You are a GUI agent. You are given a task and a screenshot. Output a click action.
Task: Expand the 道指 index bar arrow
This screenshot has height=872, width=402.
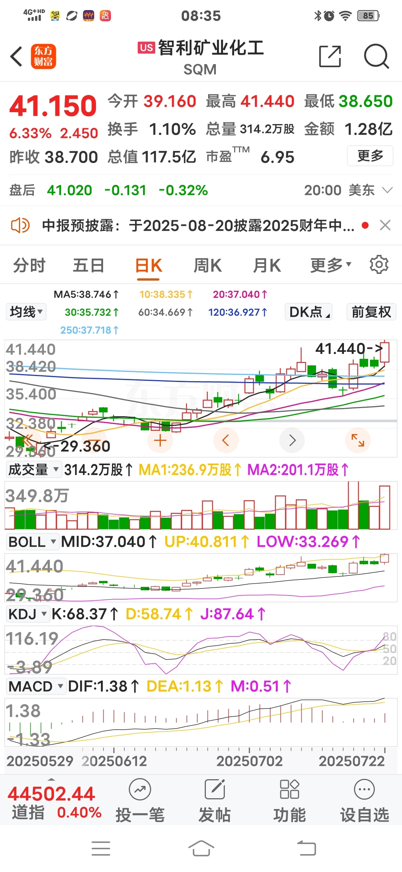51,779
